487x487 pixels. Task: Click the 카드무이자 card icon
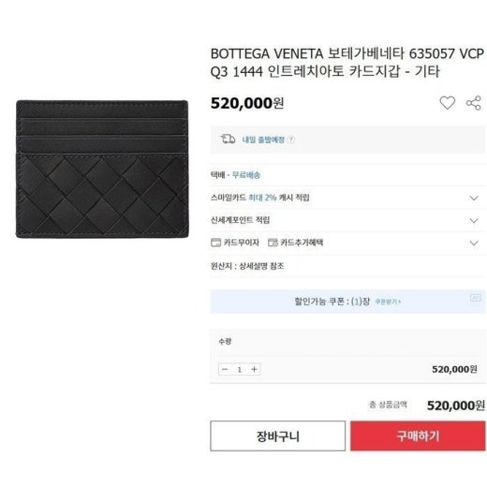[x=215, y=243]
